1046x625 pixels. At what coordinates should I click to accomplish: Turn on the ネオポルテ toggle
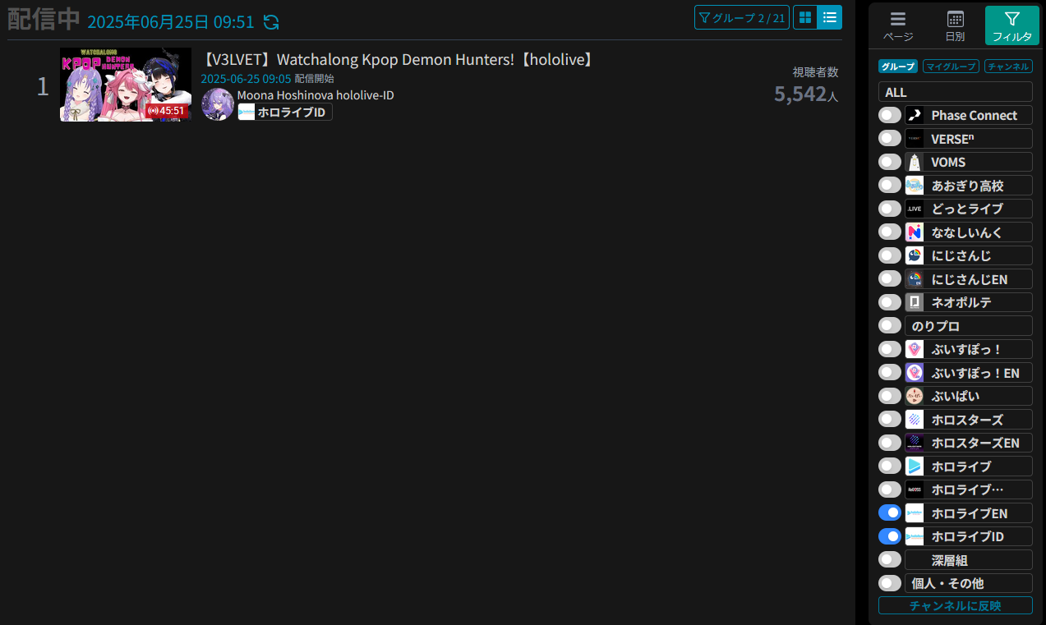pyautogui.click(x=890, y=302)
